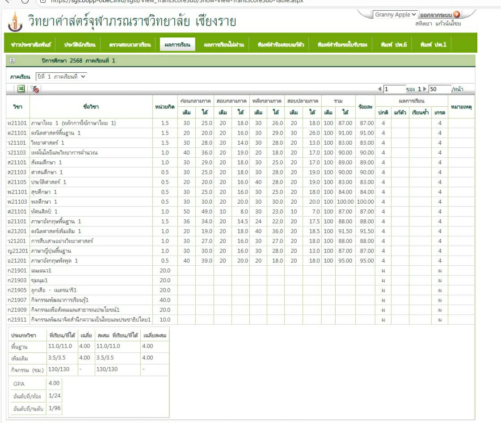Click the Excel export icon
The width and height of the screenshot is (501, 423).
[x=21, y=89]
